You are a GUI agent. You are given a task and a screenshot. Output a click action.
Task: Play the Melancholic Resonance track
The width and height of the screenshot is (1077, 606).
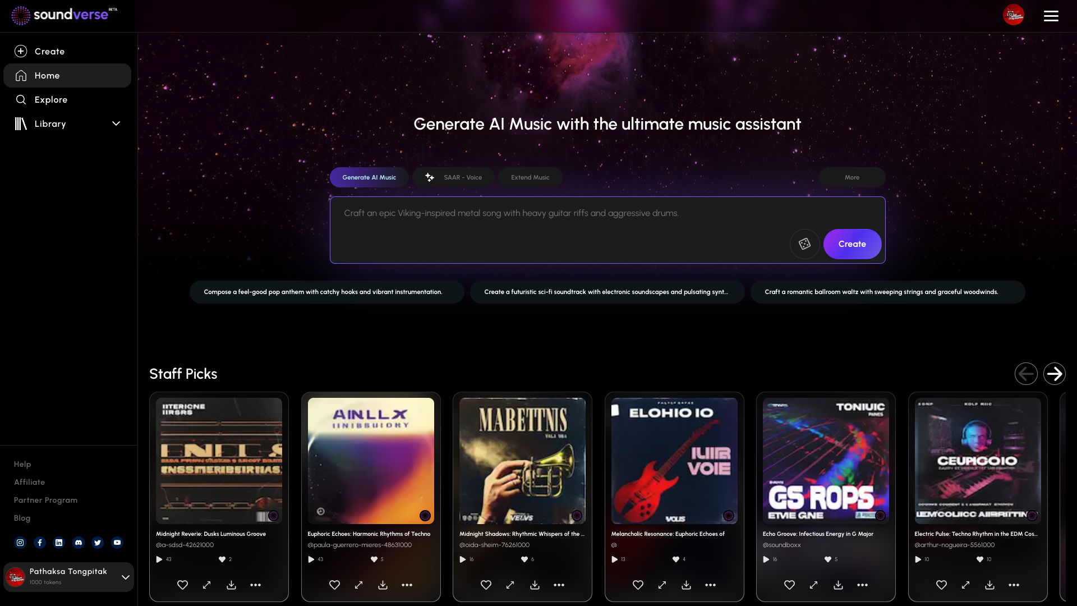click(614, 559)
